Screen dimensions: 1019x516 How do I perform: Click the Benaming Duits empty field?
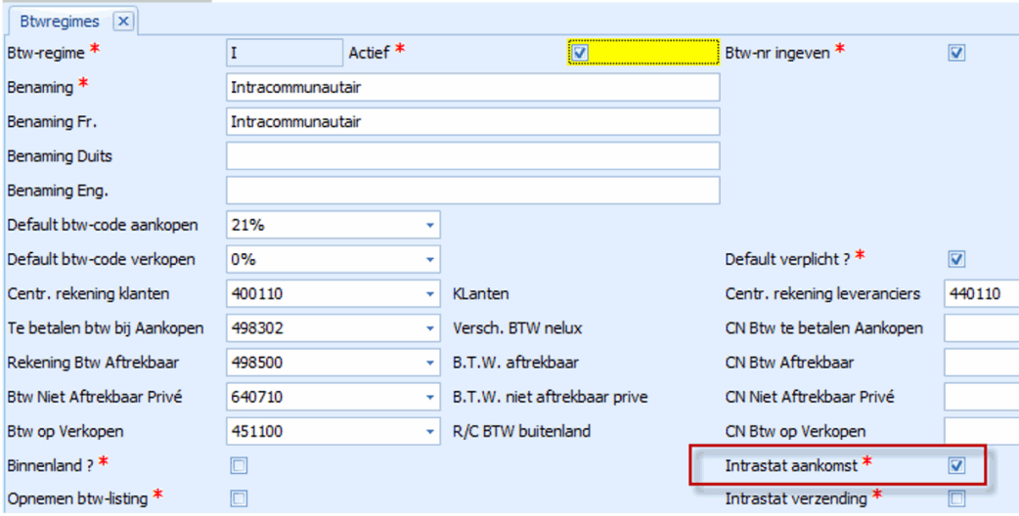point(472,155)
